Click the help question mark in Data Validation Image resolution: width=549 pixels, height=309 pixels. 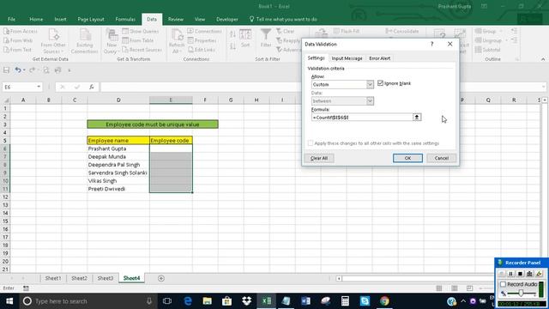(431, 44)
